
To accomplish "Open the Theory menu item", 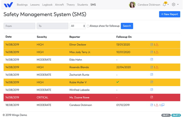I will (70, 5).
